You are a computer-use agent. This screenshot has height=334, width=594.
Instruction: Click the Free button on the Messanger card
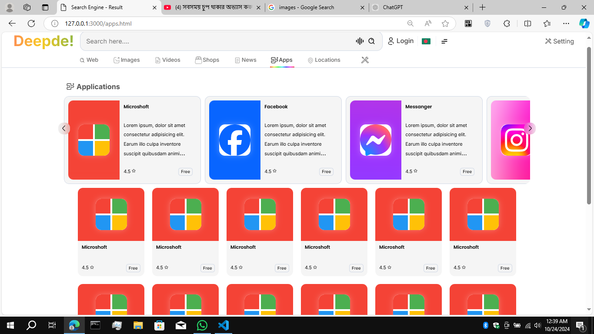point(467,172)
